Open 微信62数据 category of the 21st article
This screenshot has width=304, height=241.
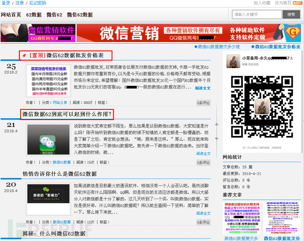[x=62, y=162]
